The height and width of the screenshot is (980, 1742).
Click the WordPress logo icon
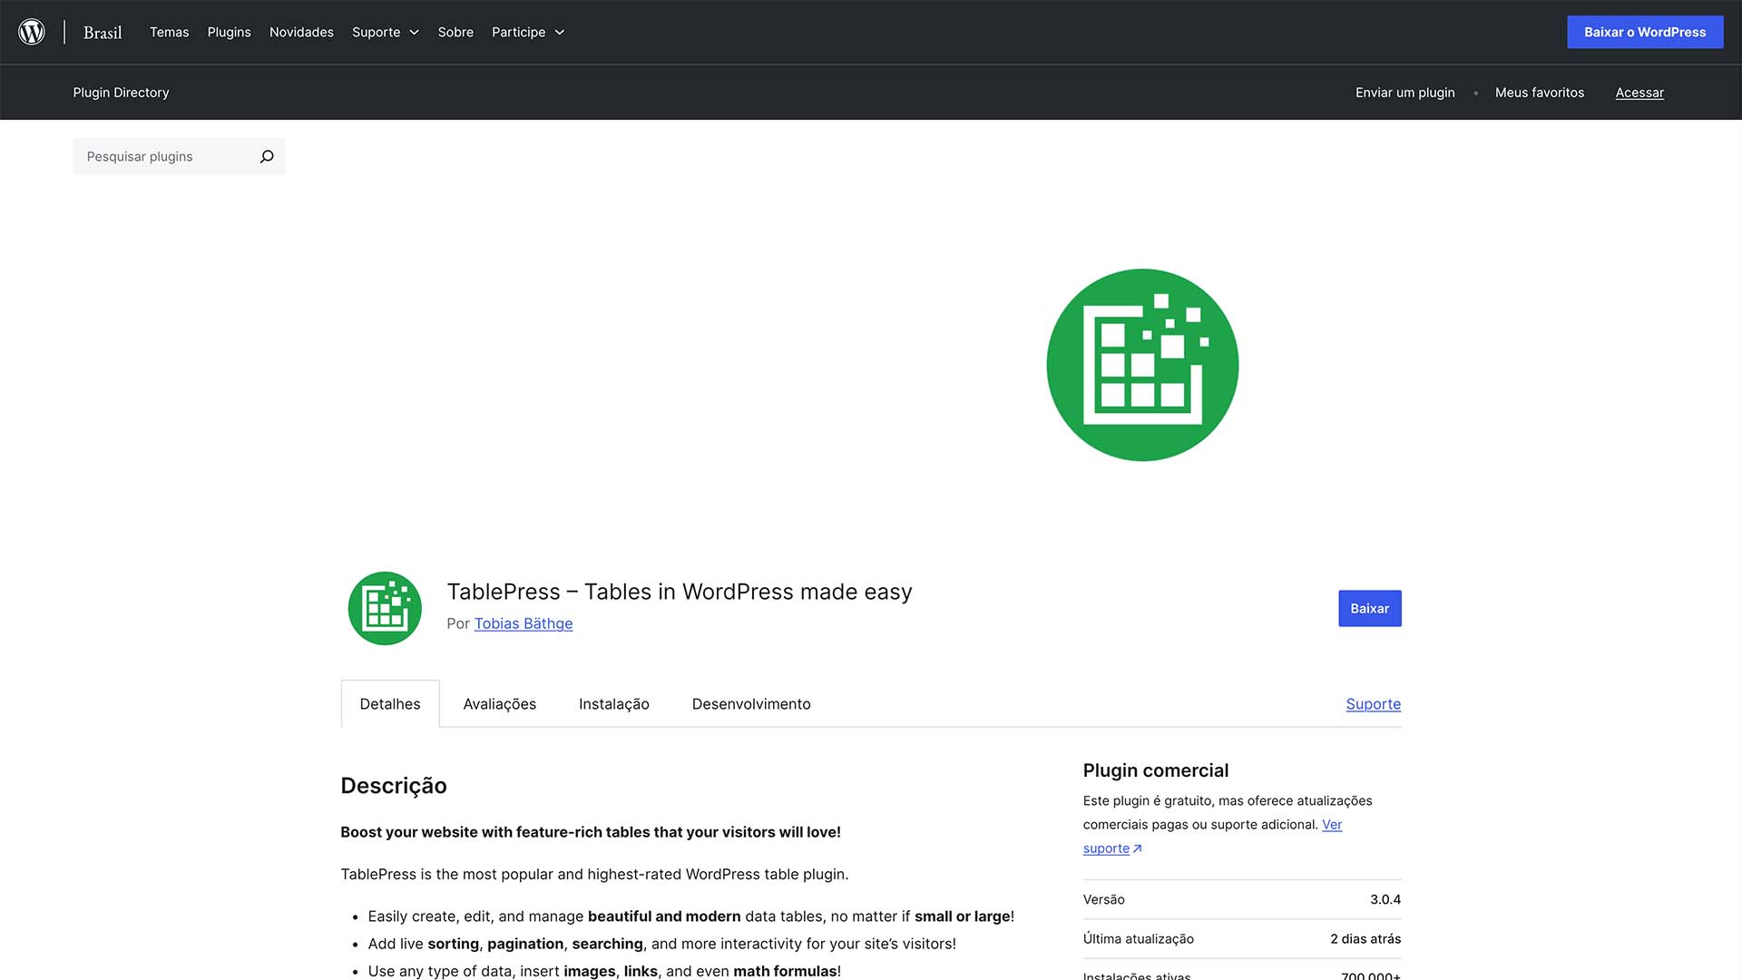click(x=32, y=32)
